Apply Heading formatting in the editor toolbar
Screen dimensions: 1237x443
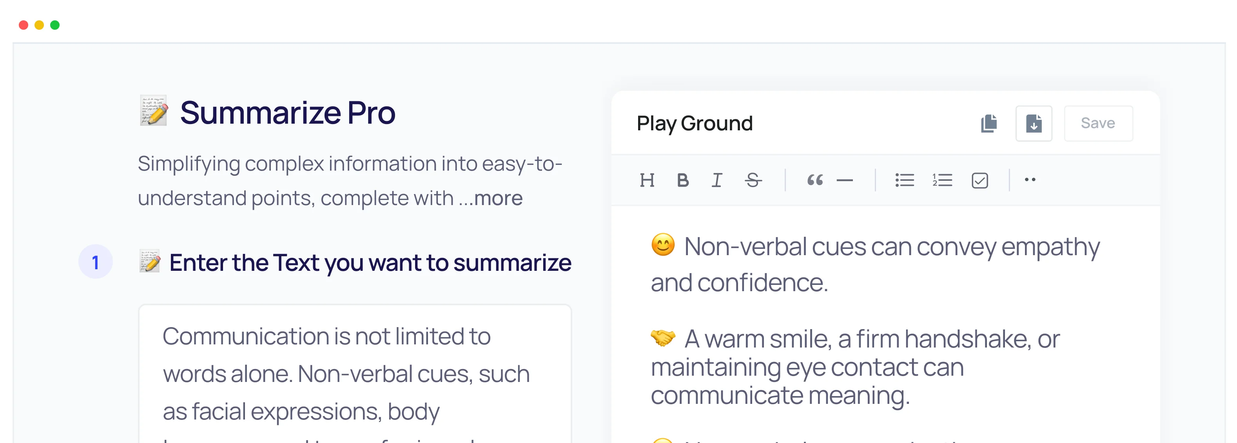[648, 180]
